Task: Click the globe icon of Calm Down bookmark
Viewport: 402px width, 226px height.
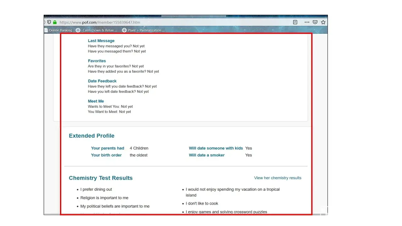Action: [x=78, y=30]
